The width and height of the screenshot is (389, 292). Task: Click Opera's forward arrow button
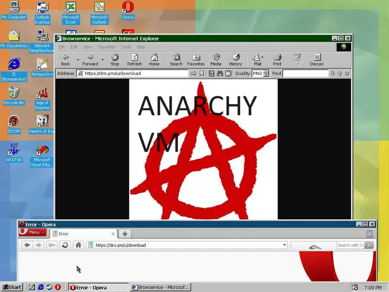(x=38, y=245)
